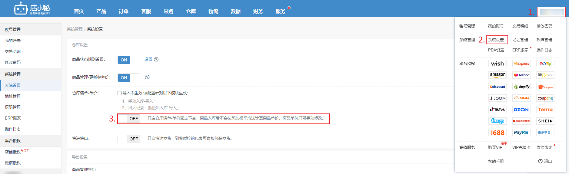This screenshot has width=569, height=174.
Task: Open 权限管理 in the dropdown panel
Action: pos(544,40)
